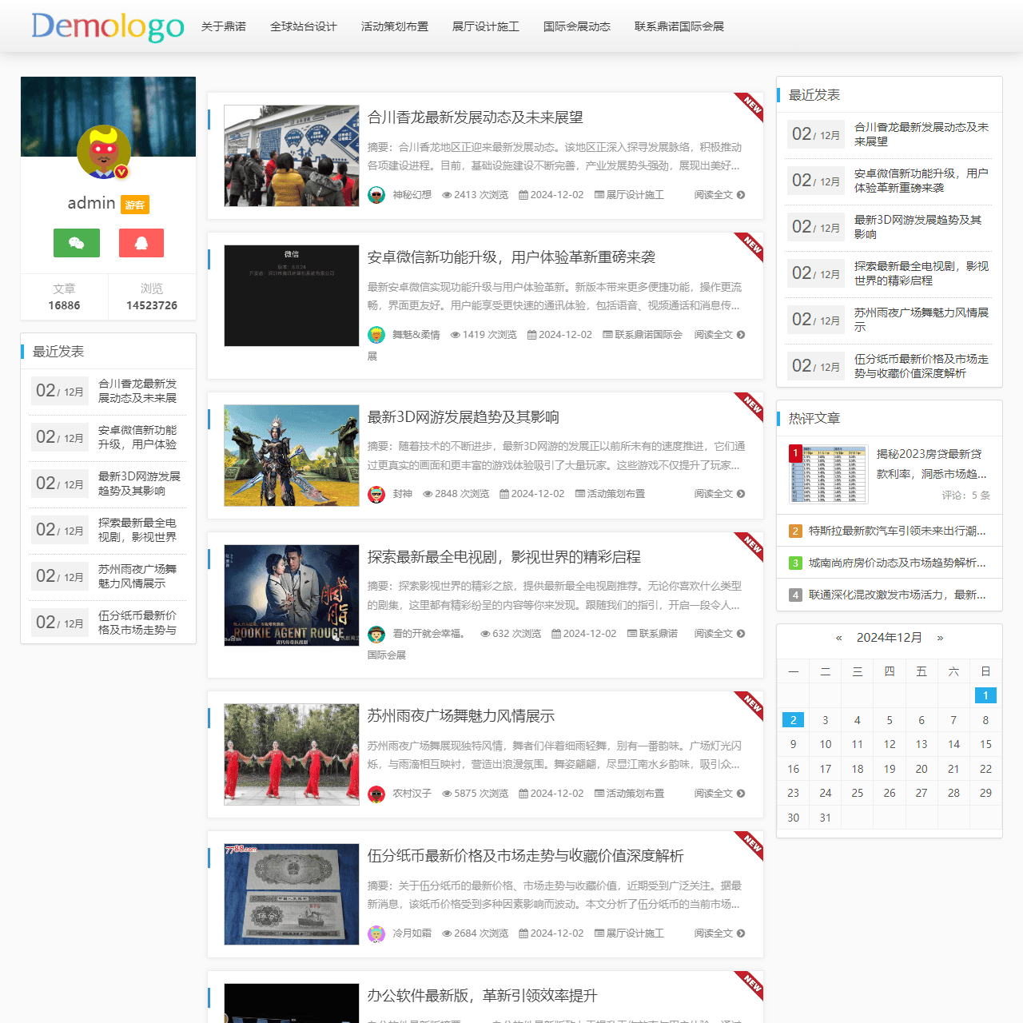
Task: Click rank 3 badge in hot comments
Action: point(795,563)
